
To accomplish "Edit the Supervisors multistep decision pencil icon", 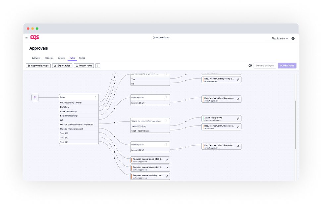I will (x=238, y=127).
